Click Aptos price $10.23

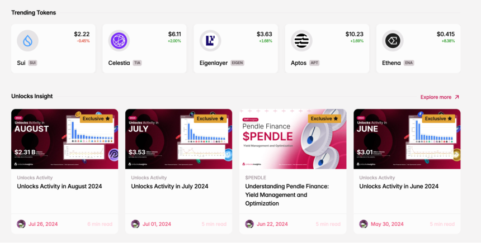[x=354, y=34]
